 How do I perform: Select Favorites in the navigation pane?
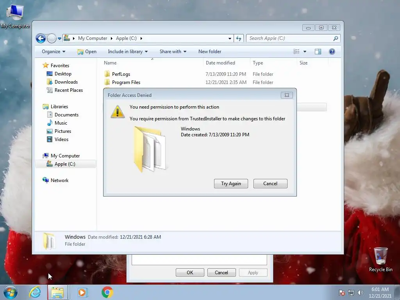click(56, 66)
